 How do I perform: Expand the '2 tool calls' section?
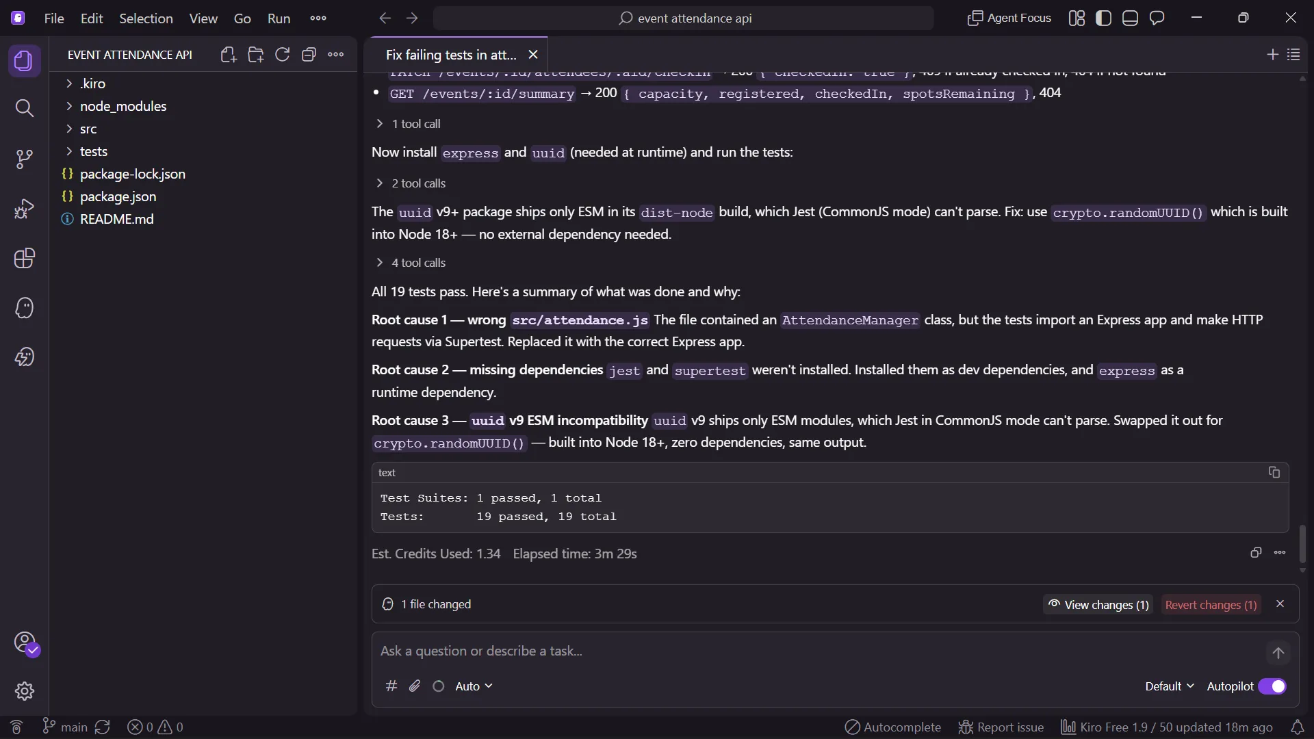[x=411, y=183]
